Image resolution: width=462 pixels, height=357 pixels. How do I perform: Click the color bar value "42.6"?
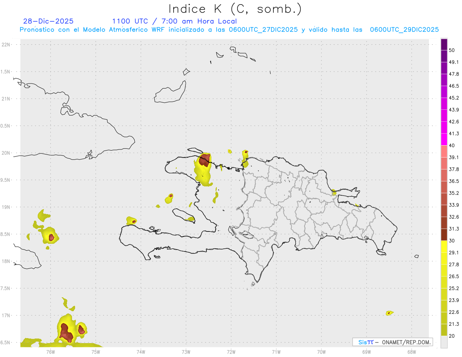(x=454, y=122)
